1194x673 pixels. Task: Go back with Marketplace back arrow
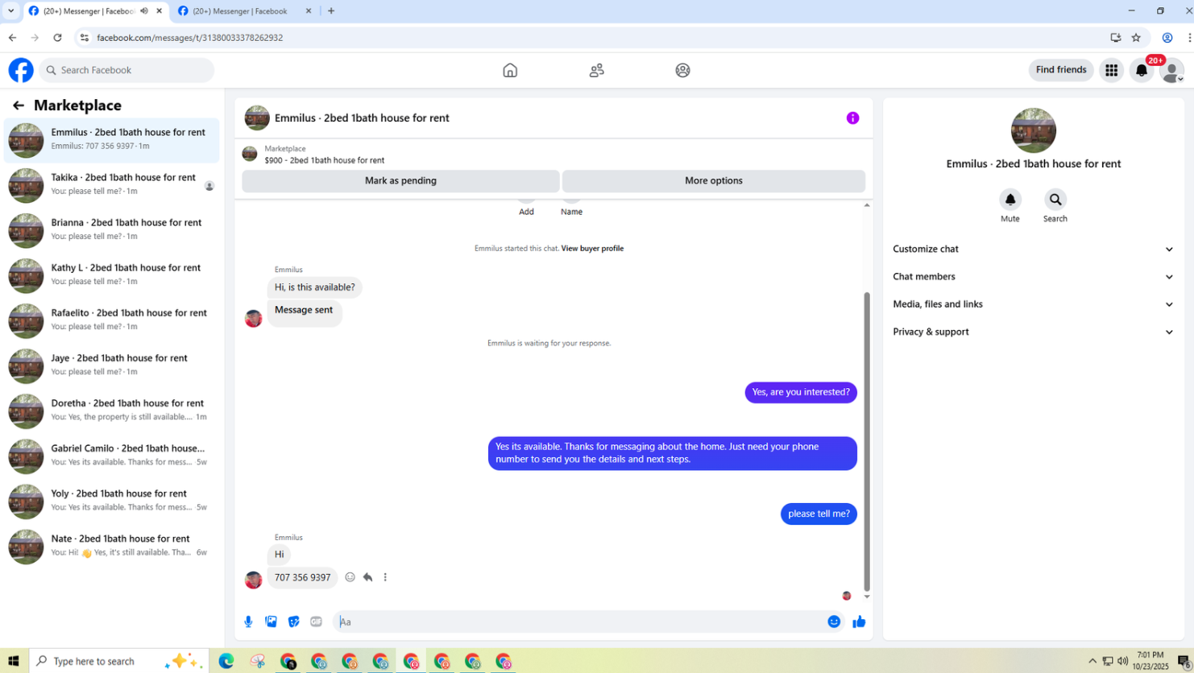click(x=19, y=105)
